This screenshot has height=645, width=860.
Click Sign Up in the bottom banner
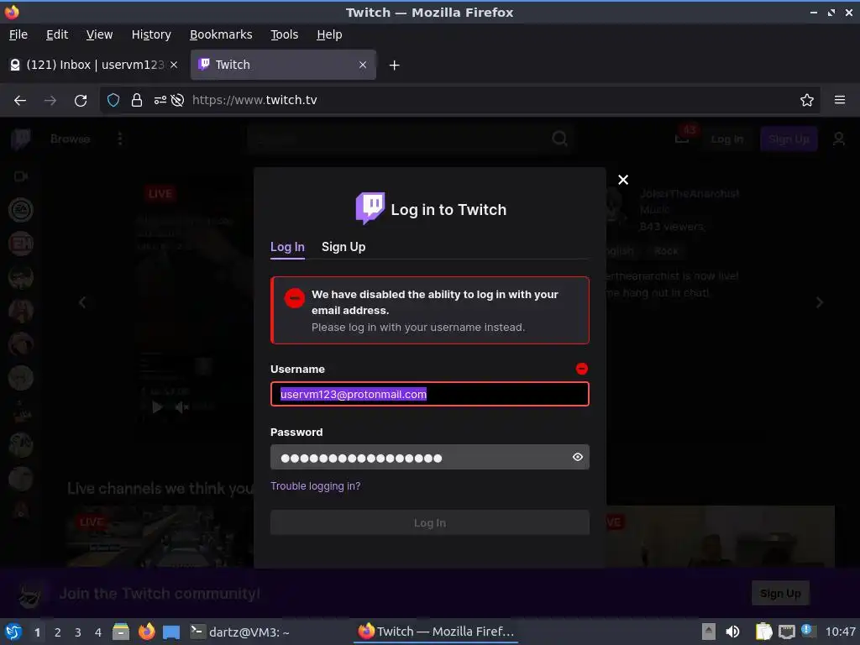coord(780,594)
